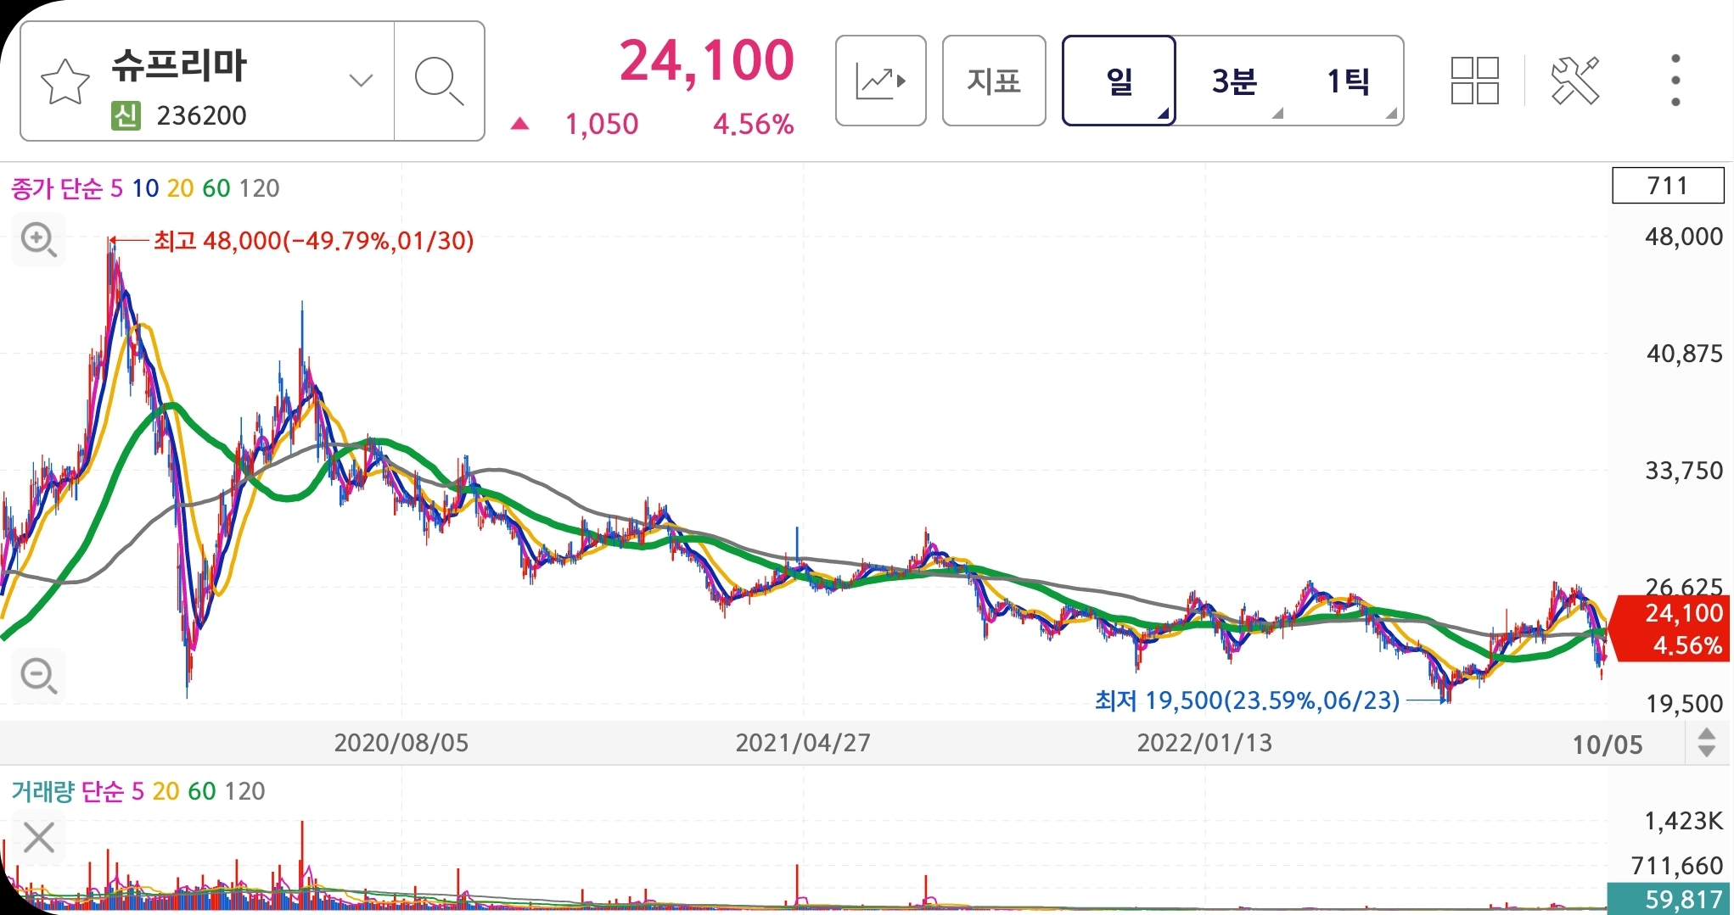
Task: Open the three-dot more options menu
Action: 1675,81
